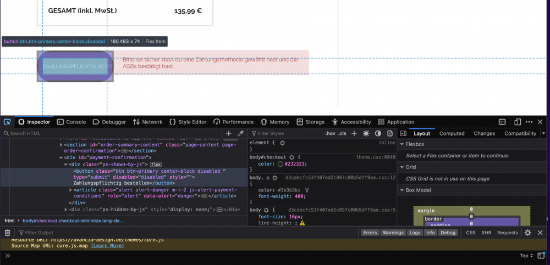The image size is (550, 265).
Task: Open Responsive Design Mode
Action: click(x=518, y=122)
